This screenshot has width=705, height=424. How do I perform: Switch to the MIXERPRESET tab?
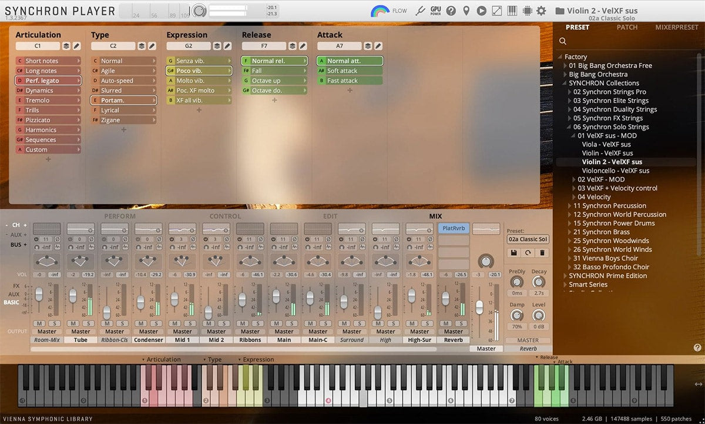[x=677, y=27]
